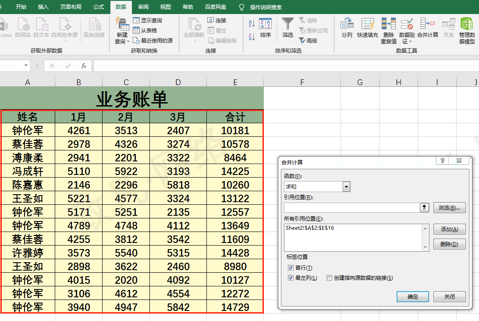The height and width of the screenshot is (321, 479).
Task: Click the 重新应用 icon
Action: [x=302, y=31]
